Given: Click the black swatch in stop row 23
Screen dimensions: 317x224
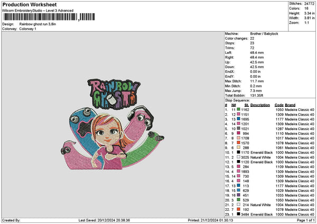Looking at the screenshot, I should click(239, 214).
